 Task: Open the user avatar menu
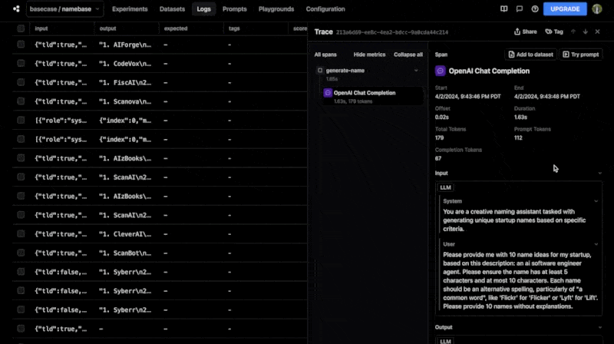coord(597,8)
